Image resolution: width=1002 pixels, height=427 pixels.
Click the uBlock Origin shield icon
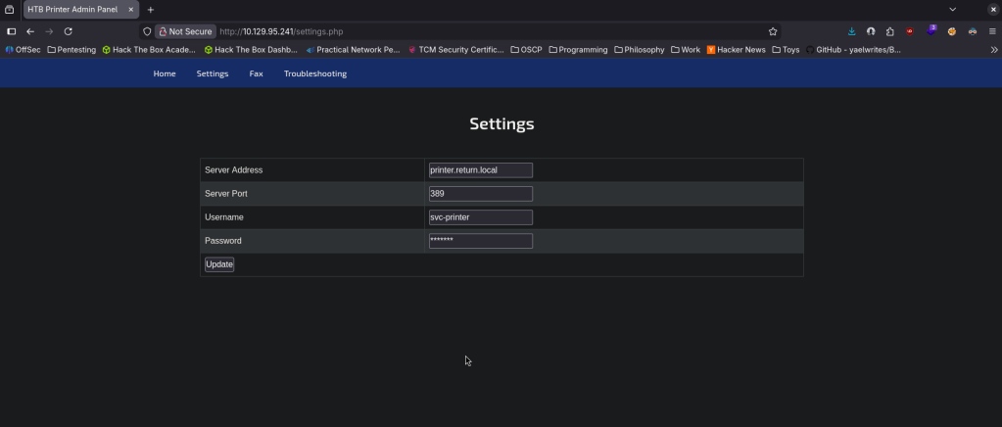point(910,31)
